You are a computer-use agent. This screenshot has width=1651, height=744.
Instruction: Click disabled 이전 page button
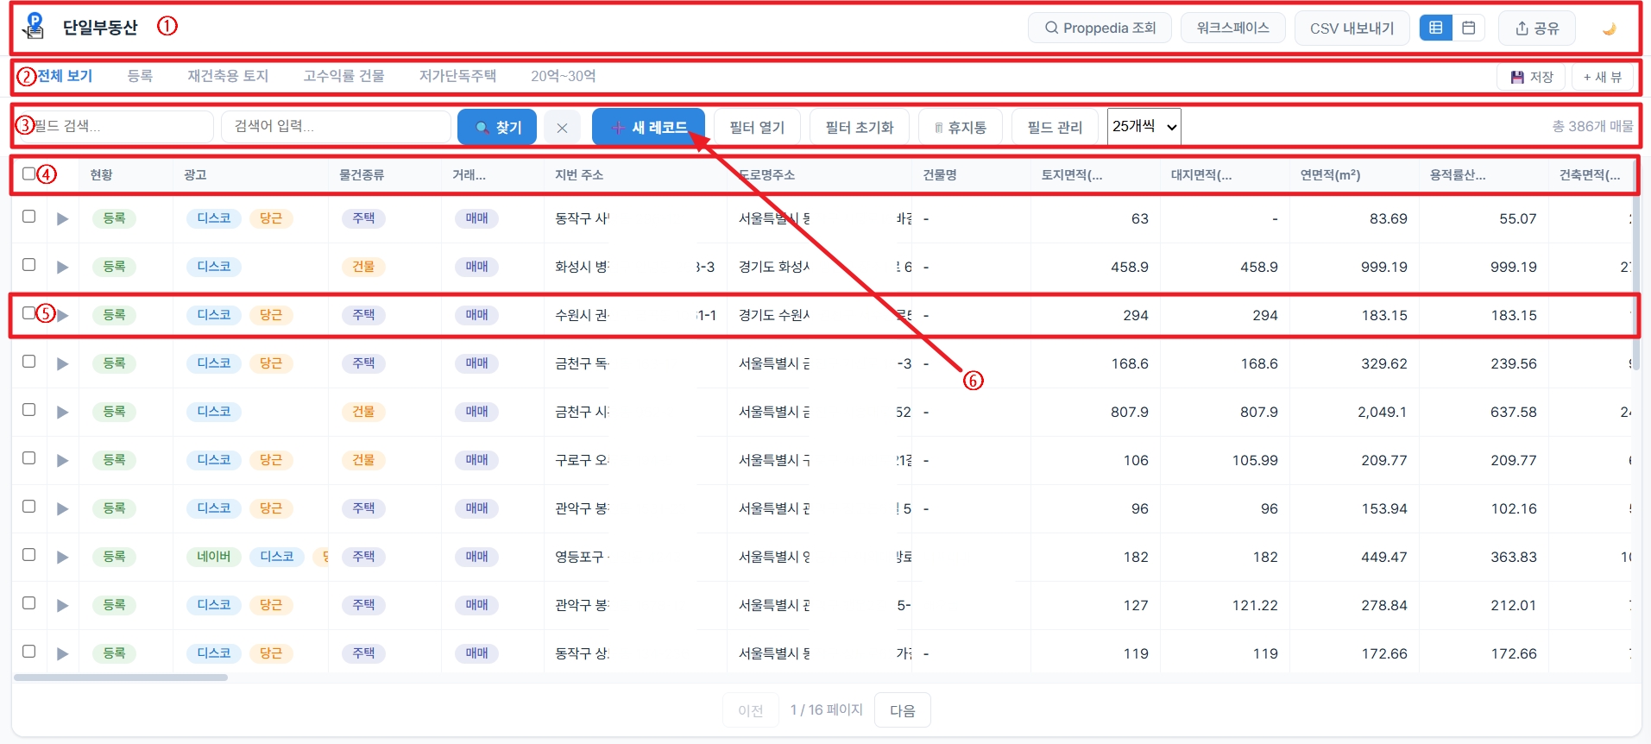[x=751, y=710]
